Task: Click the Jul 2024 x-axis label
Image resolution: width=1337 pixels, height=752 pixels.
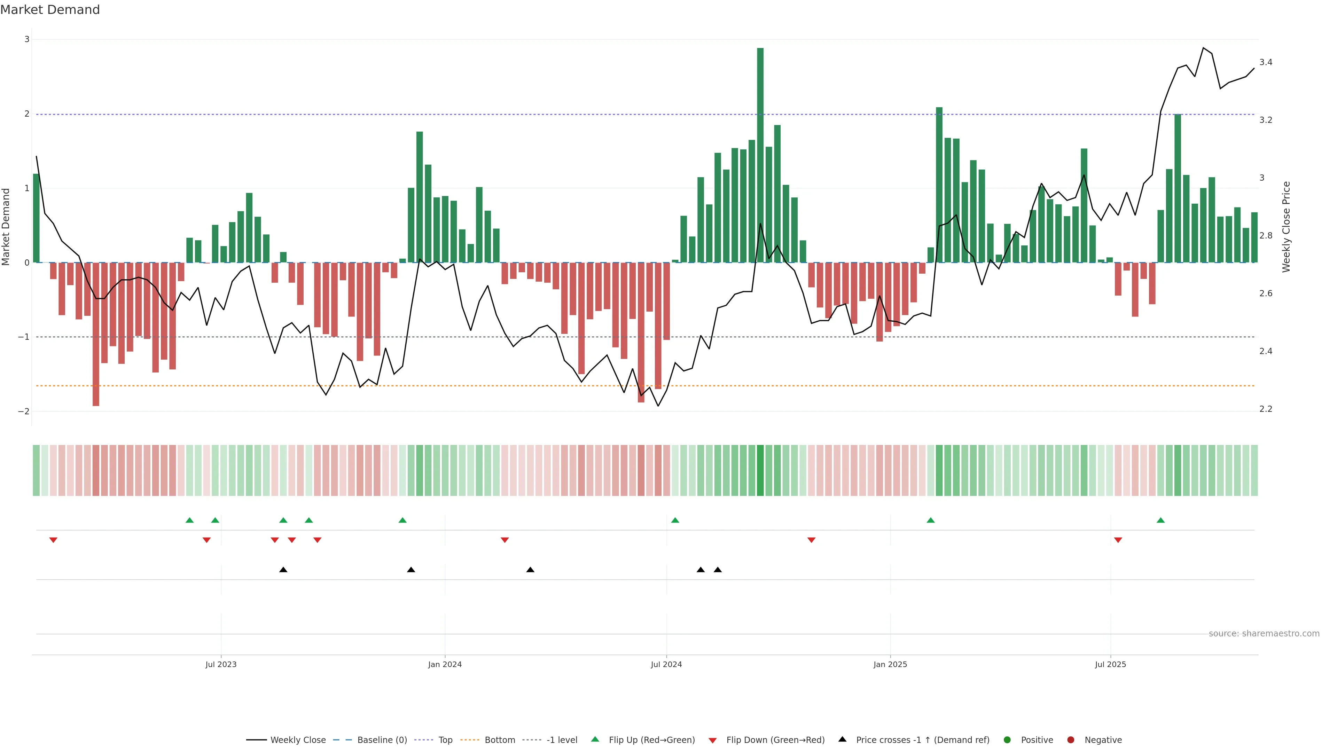Action: click(x=666, y=664)
